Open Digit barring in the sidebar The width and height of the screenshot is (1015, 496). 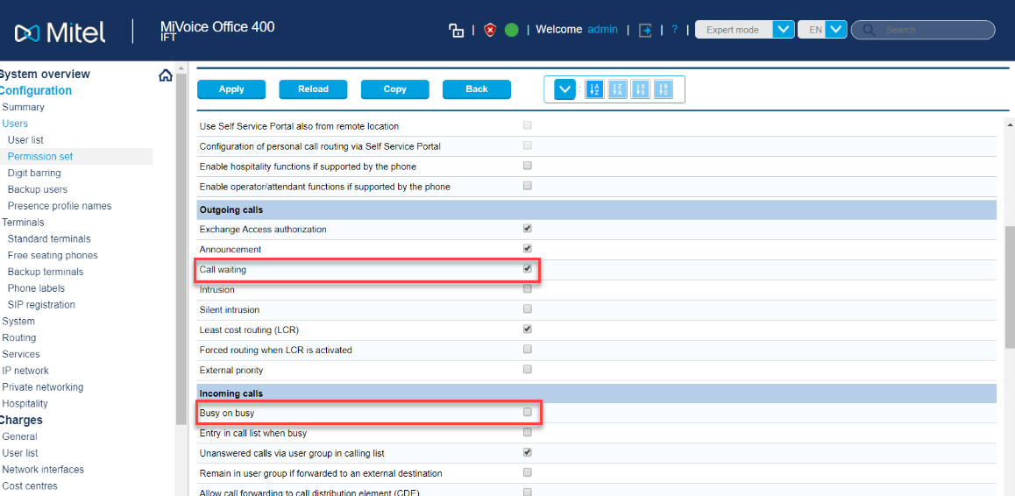point(34,173)
